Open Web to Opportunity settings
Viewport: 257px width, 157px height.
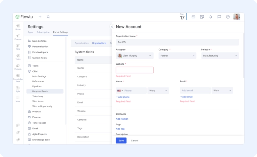coord(42,106)
